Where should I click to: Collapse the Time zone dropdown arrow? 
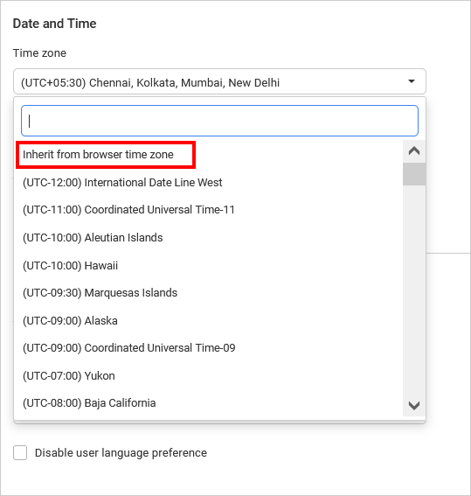tap(412, 81)
